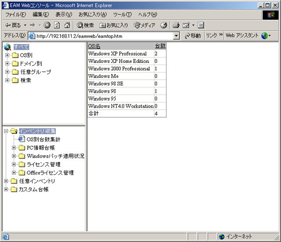Screen dimensions: 281x242
Task: Click the Windows XP Professional table cell
Action: coord(121,54)
